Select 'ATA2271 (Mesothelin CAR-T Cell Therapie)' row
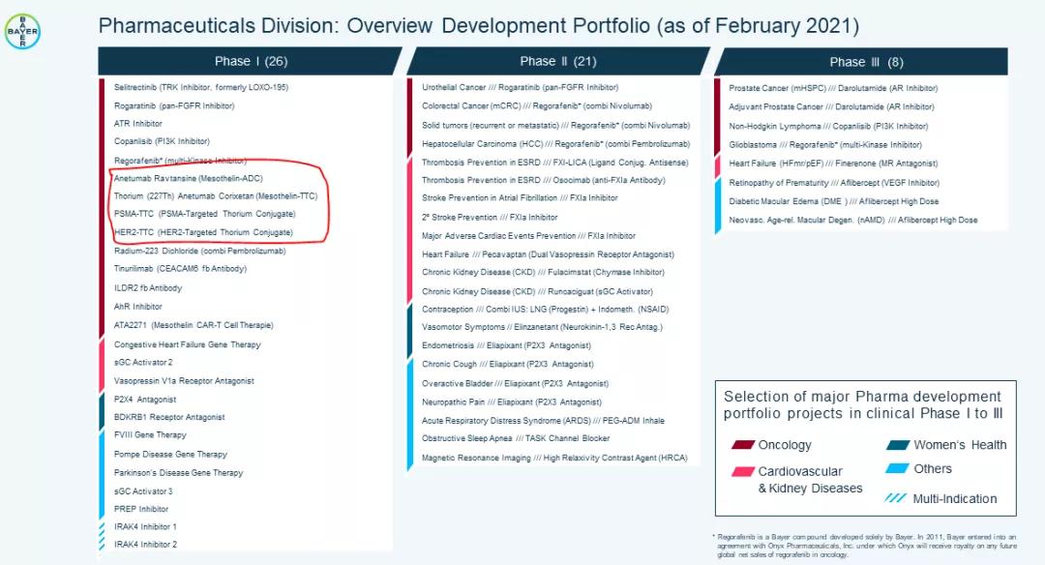 (x=194, y=325)
